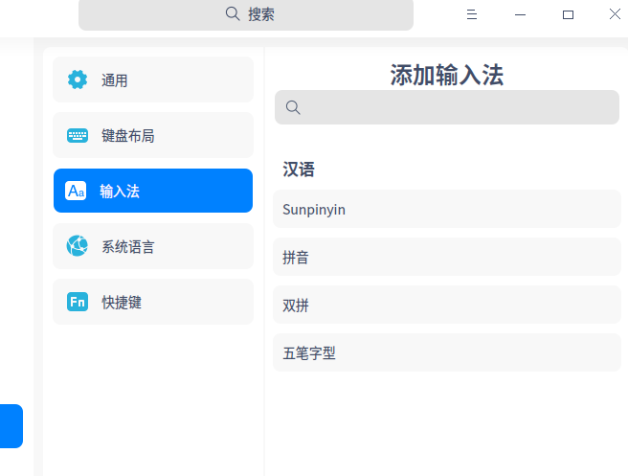Switch to the 键盘布局 section
The width and height of the screenshot is (628, 476).
153,135
